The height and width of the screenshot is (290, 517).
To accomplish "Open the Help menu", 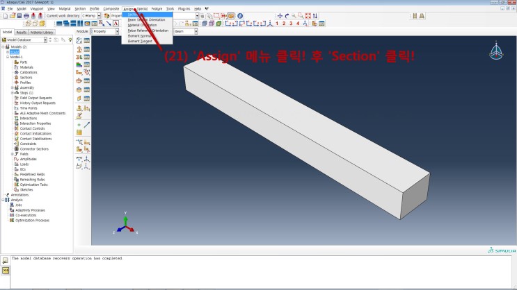I will coord(198,9).
